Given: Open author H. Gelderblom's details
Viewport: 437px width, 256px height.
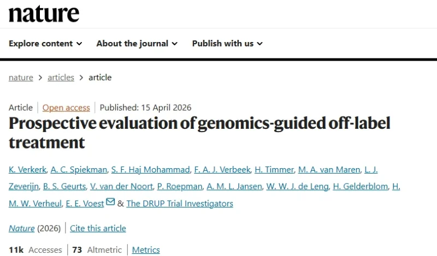Looking at the screenshot, I should [360, 187].
